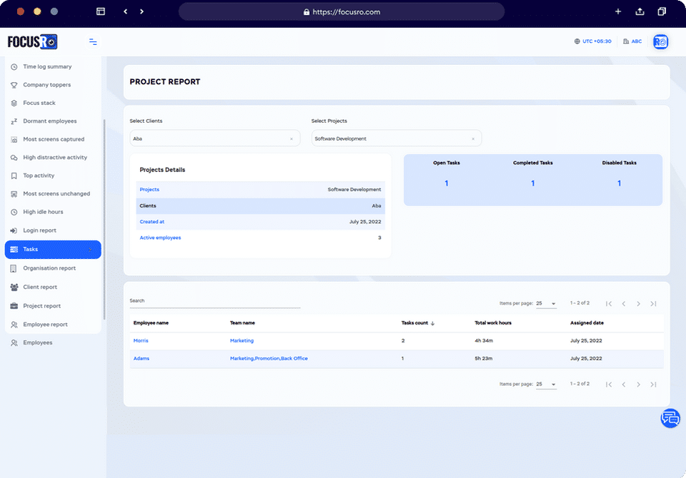The image size is (686, 478).
Task: Go to previous page in bottom paginator
Action: 623,385
